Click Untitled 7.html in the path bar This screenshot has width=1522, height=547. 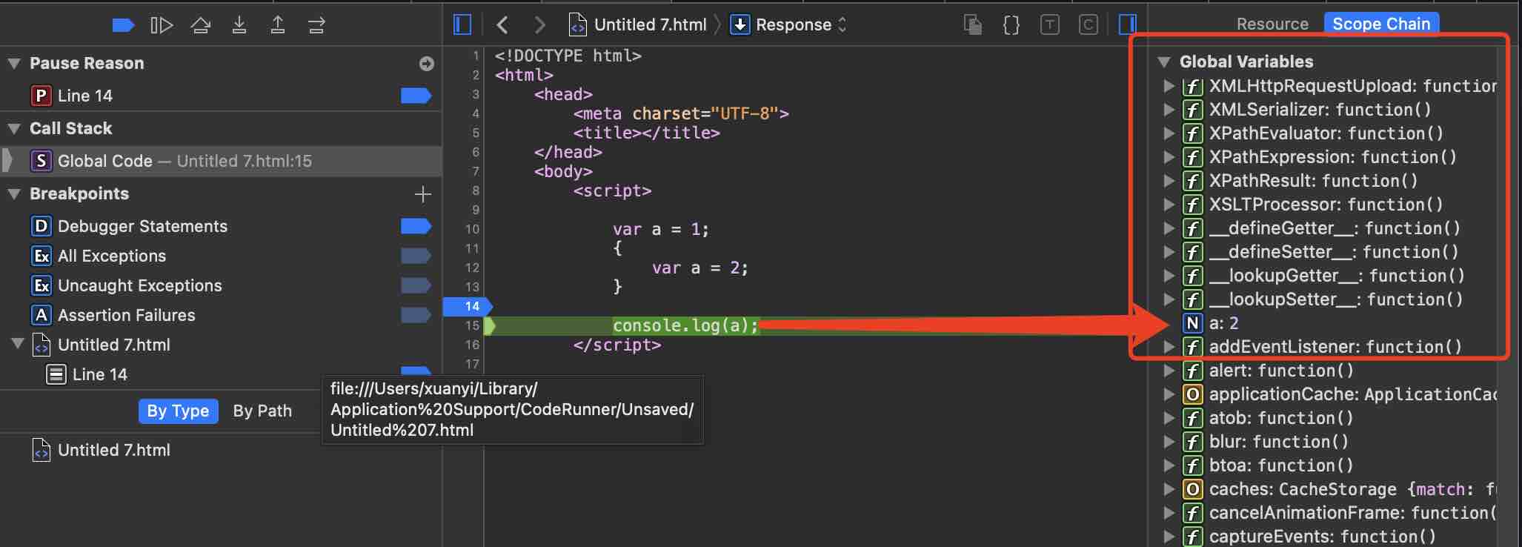pos(637,25)
